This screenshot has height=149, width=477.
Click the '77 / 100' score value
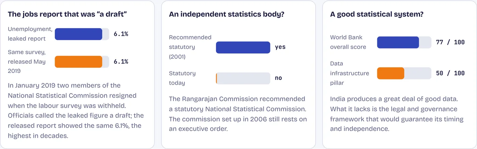450,42
